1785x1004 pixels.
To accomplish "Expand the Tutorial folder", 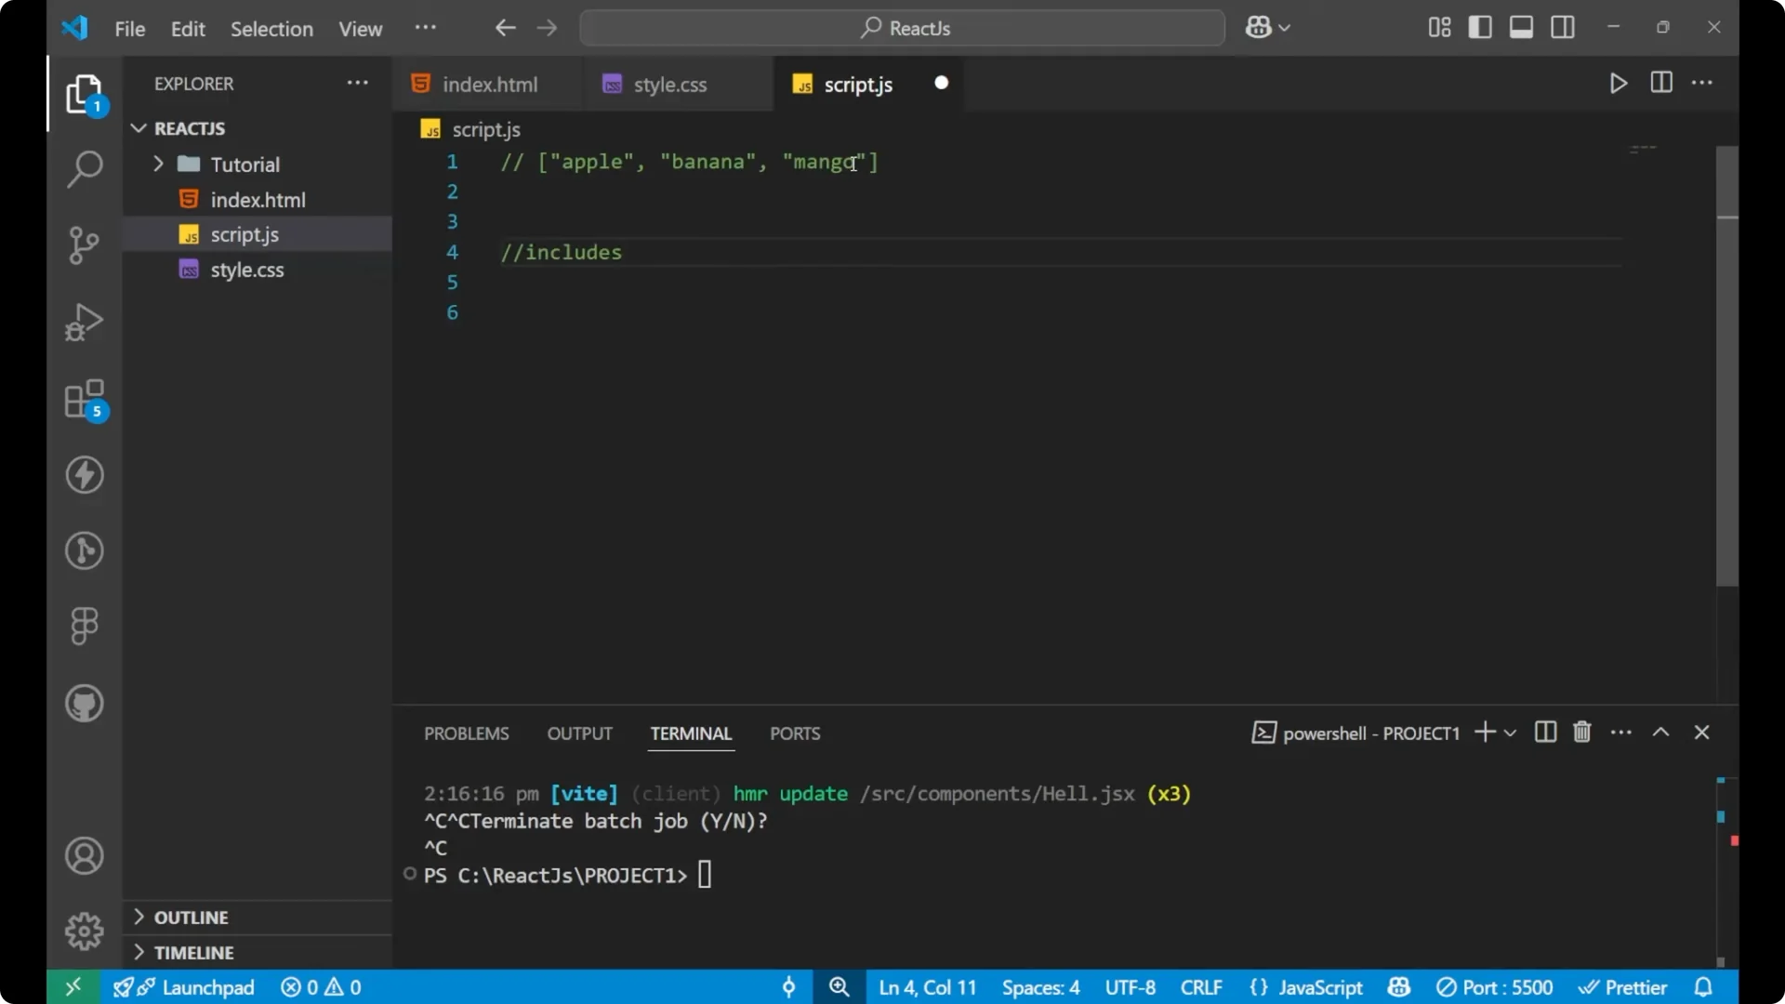I will coord(159,164).
